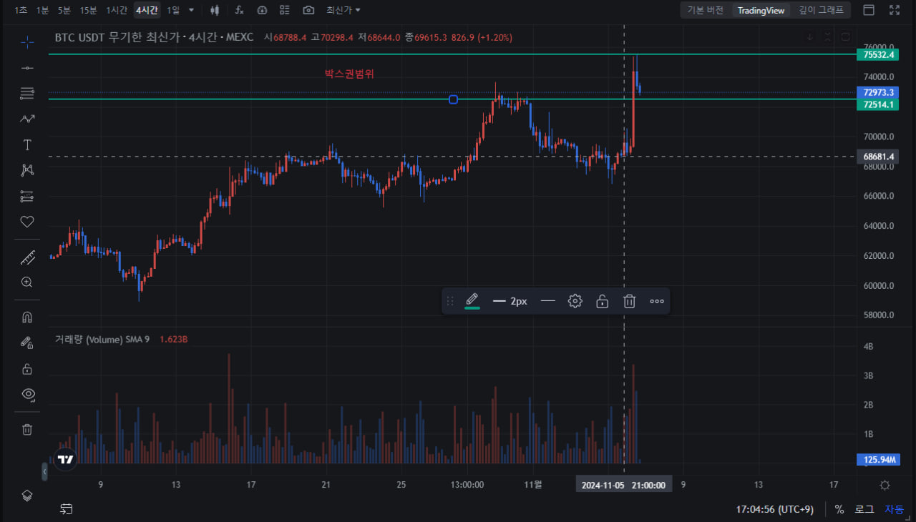Switch to the 깊이 그래프 view
Viewport: 916px width, 522px height.
[x=821, y=10]
